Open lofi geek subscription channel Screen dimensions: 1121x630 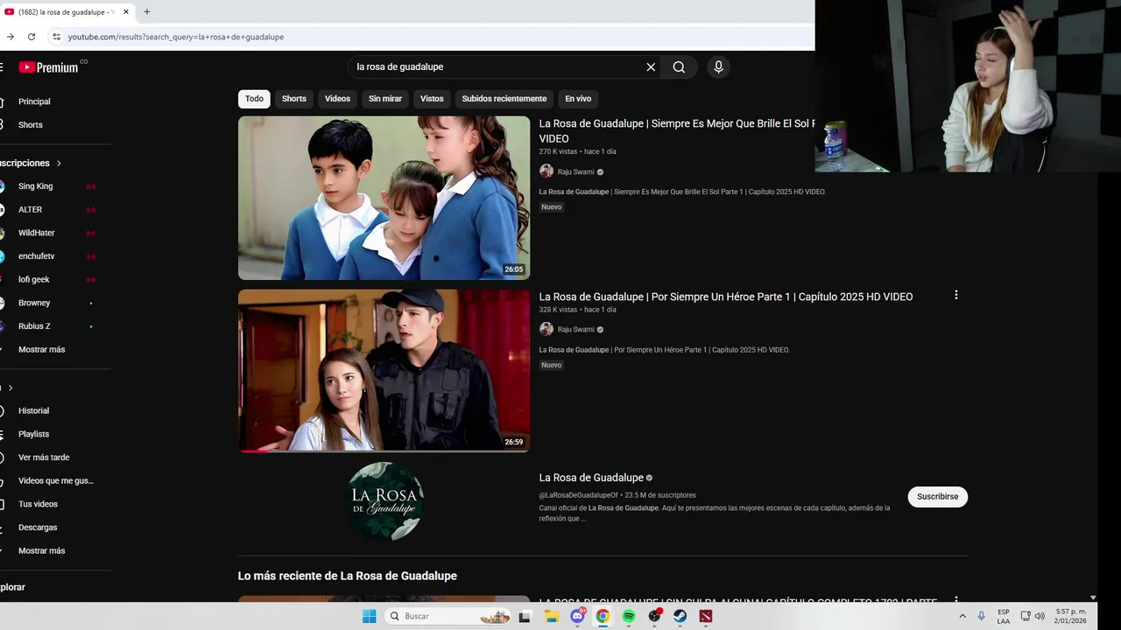[x=34, y=279]
